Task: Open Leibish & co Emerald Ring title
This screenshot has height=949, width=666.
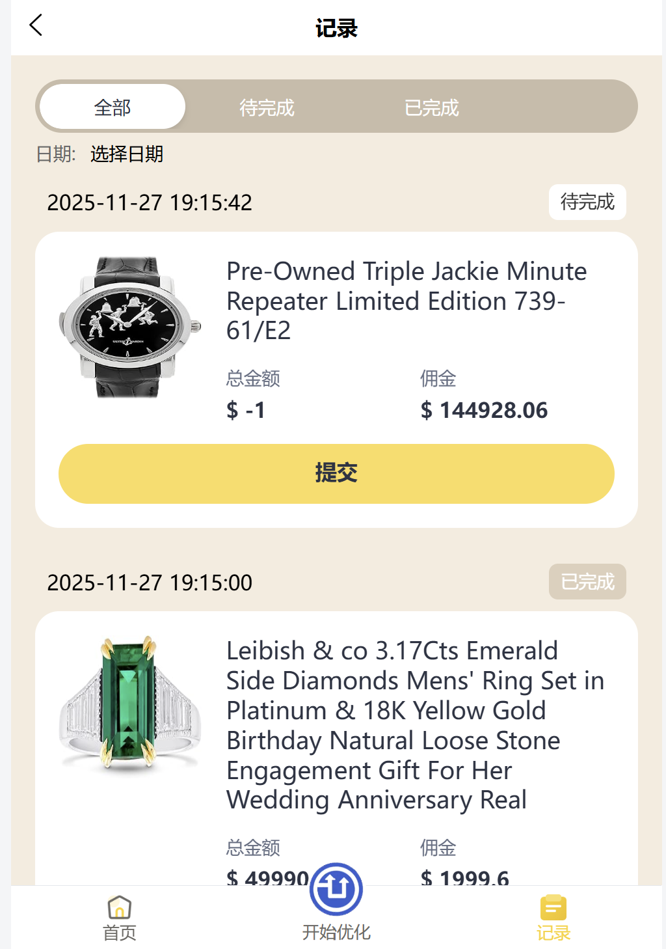Action: pyautogui.click(x=415, y=725)
